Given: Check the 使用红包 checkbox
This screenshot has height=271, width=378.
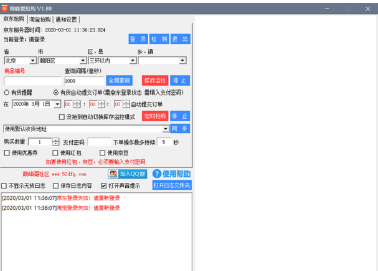Looking at the screenshot, I should [x=55, y=153].
